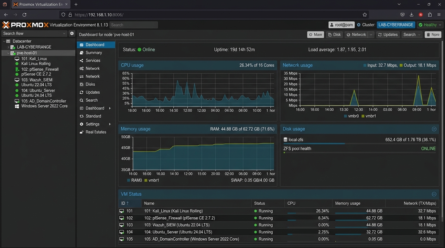
Task: Bookmark this page with the star icon
Action: pyautogui.click(x=365, y=15)
